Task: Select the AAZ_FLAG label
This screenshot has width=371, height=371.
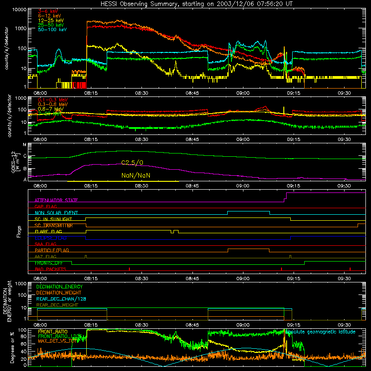Action: (x=45, y=256)
